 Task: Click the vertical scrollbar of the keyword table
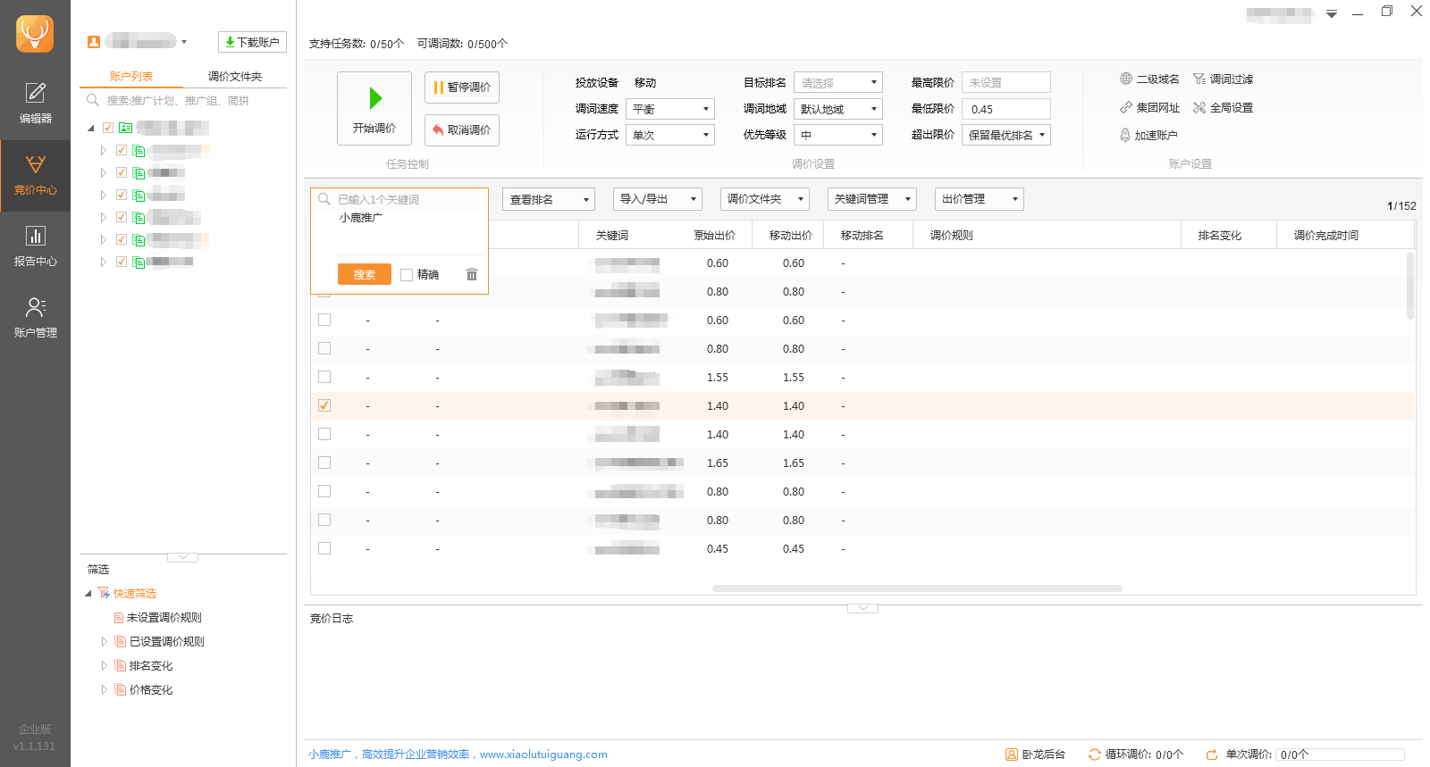(1410, 286)
